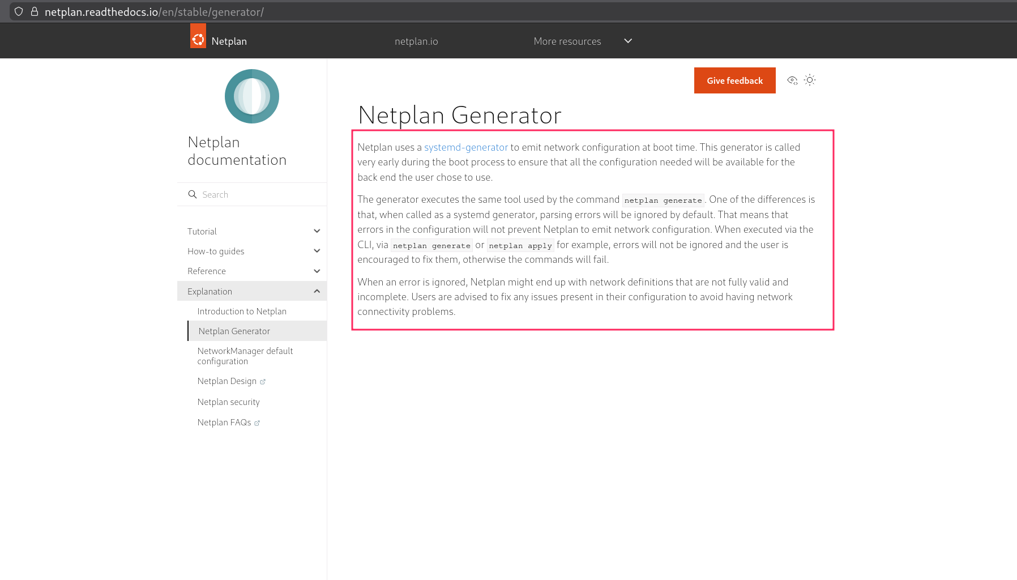The image size is (1017, 580).
Task: Expand the Tutorial section chevron
Action: [x=317, y=231]
